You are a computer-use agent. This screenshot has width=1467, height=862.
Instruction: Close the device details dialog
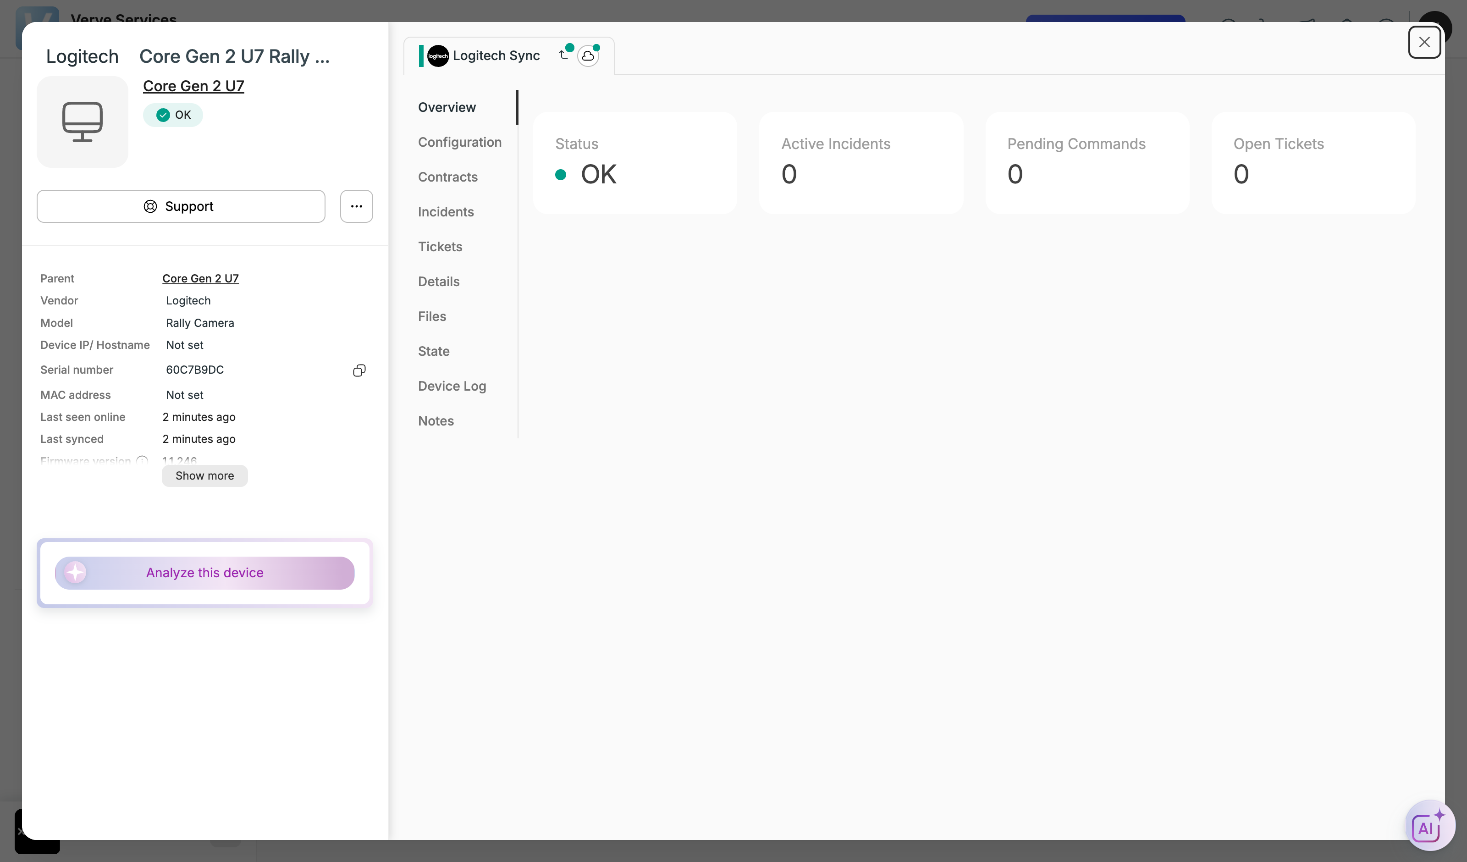click(x=1424, y=42)
